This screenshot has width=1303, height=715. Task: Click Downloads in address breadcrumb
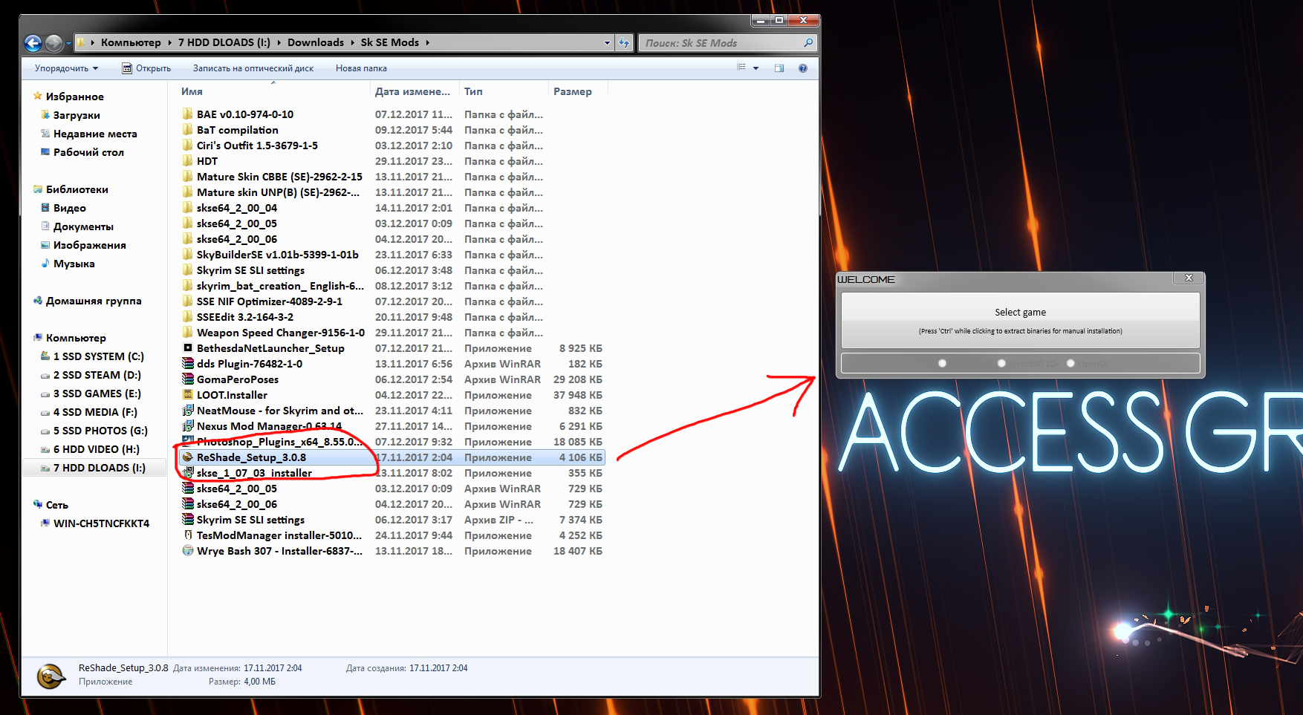pyautogui.click(x=316, y=42)
